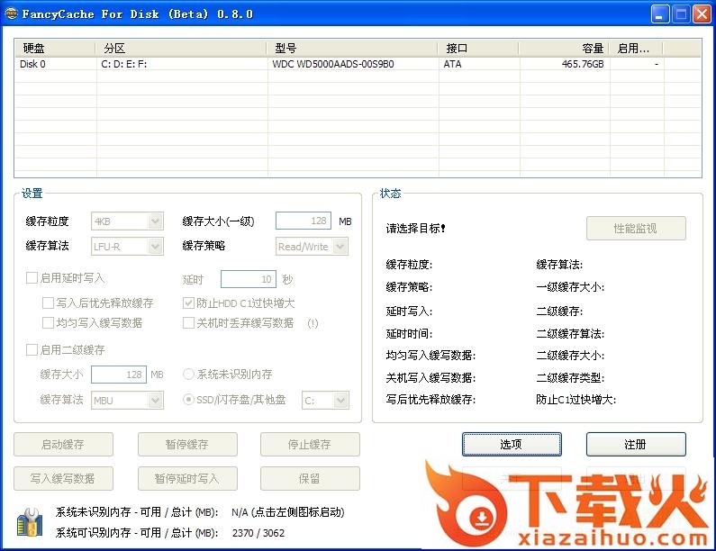Click the 停止缓存 button

[x=310, y=444]
